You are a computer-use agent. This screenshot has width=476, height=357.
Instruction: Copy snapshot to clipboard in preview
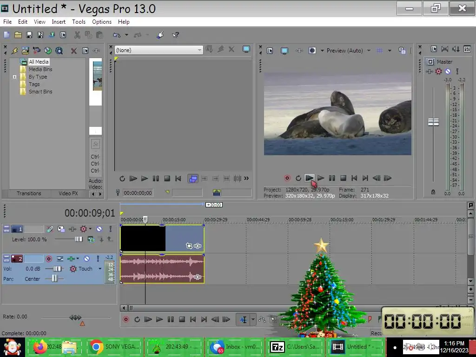tap(402, 51)
